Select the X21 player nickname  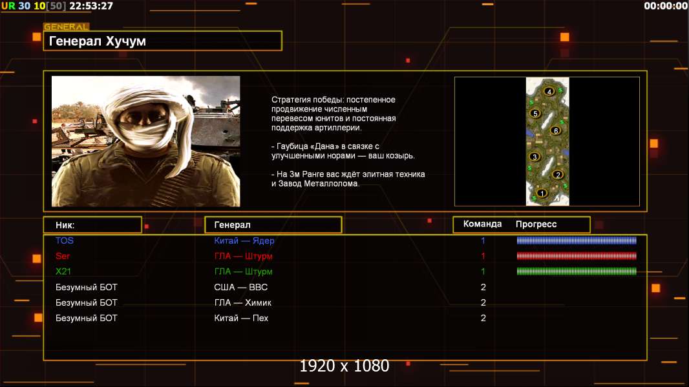click(x=63, y=272)
